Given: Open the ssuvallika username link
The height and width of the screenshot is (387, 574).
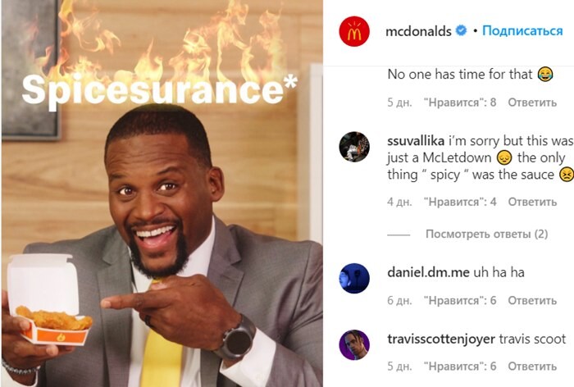Looking at the screenshot, I should click(x=416, y=141).
